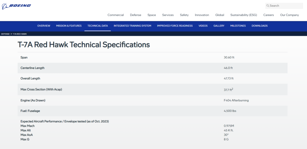Switch to the Gallery tab

point(219,26)
